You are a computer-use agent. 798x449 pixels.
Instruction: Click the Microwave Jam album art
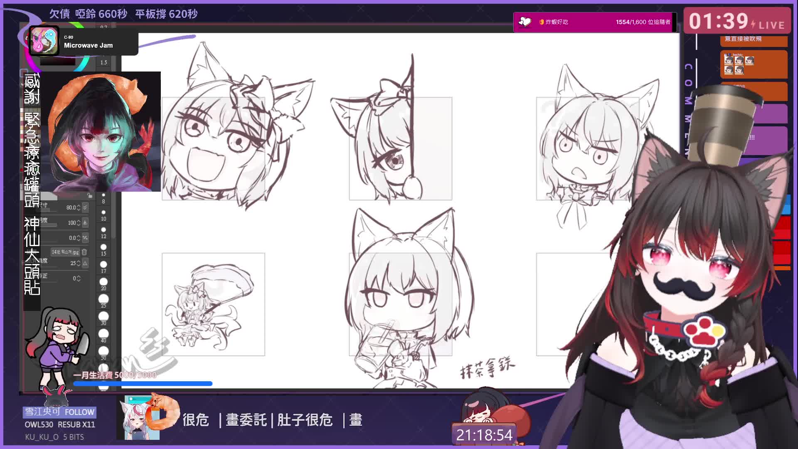(x=44, y=41)
